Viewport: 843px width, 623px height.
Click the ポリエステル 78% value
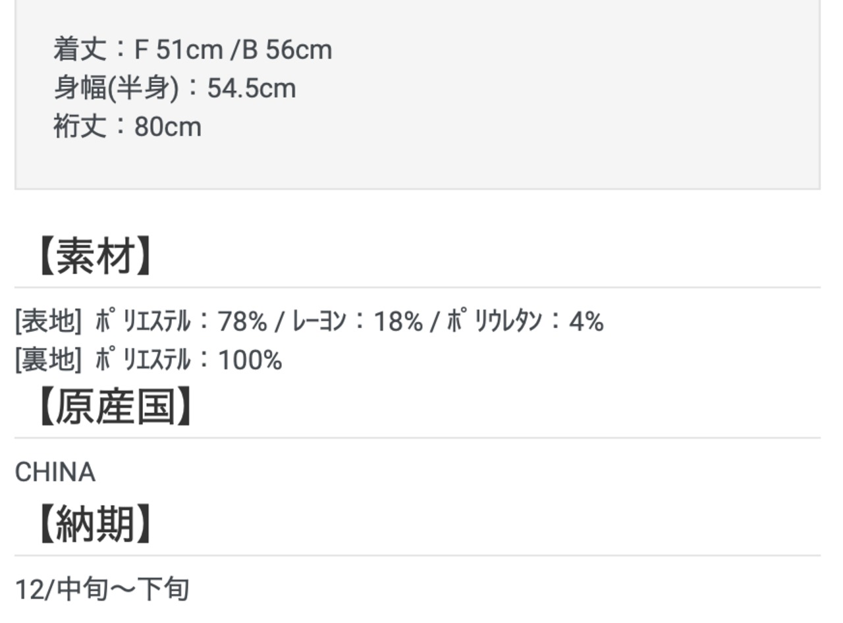pyautogui.click(x=181, y=321)
